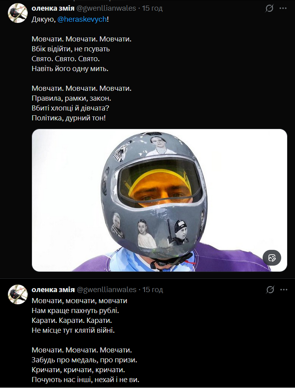Click the line 'Політика, дурний тон!'
This screenshot has width=295, height=388.
pos(69,118)
